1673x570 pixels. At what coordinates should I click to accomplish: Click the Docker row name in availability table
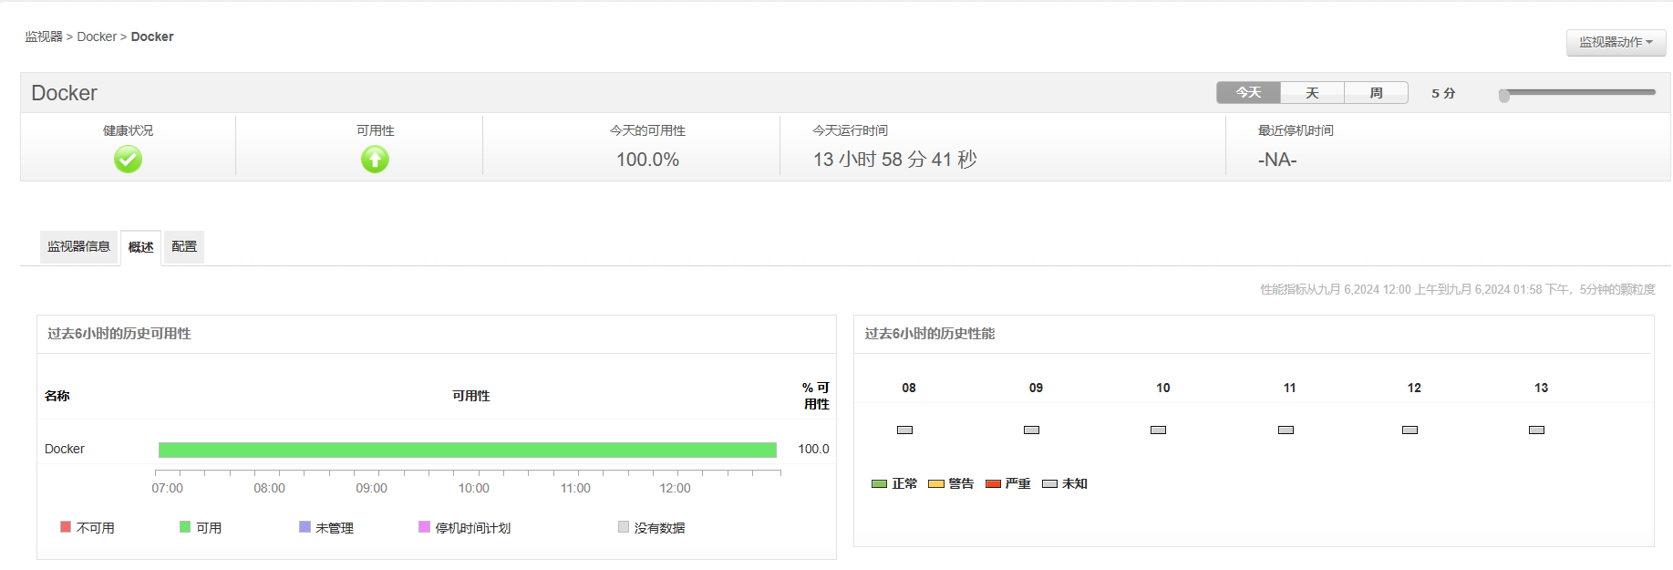click(x=65, y=449)
